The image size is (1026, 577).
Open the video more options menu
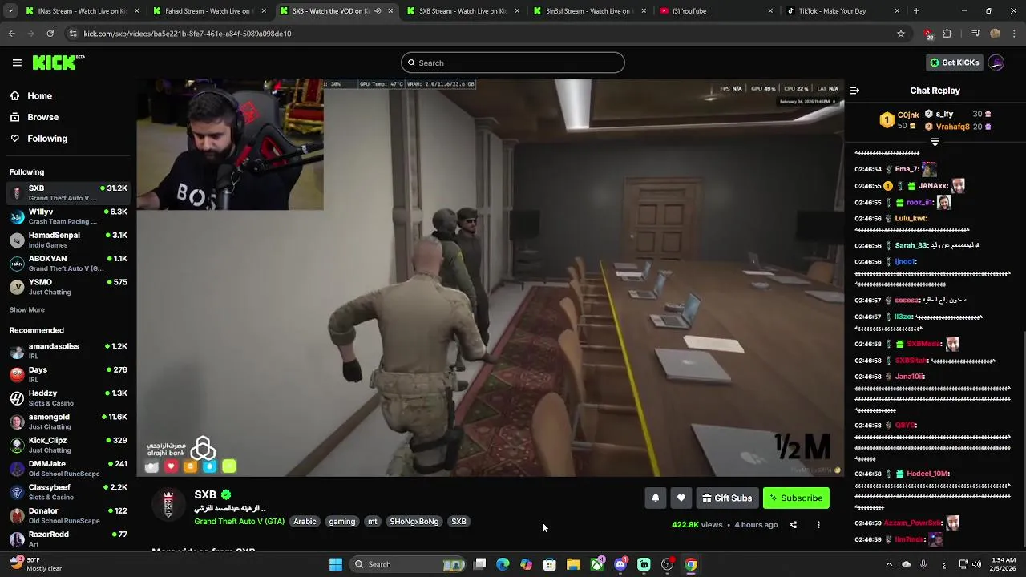click(x=818, y=525)
